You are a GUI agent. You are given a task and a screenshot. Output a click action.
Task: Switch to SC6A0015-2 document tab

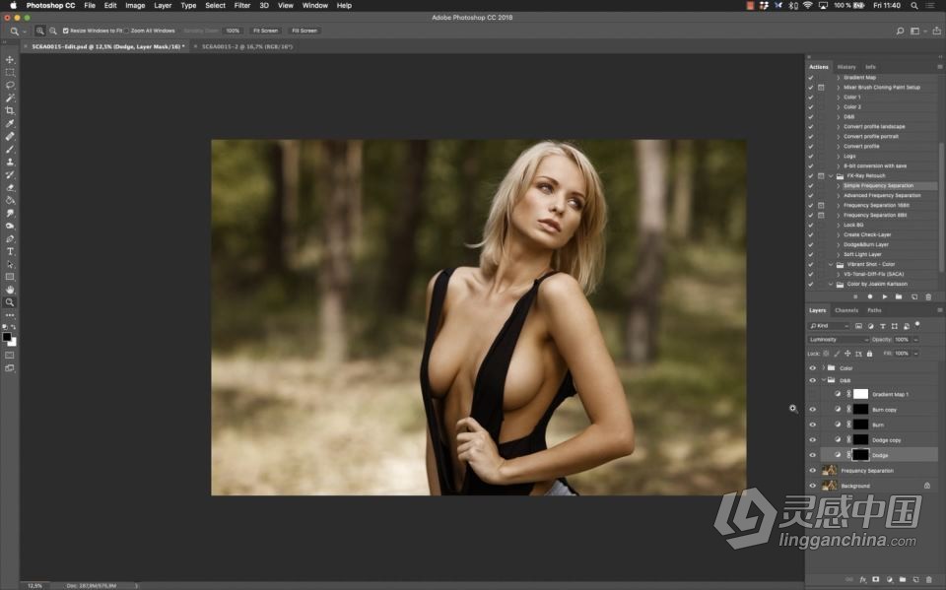pos(246,46)
